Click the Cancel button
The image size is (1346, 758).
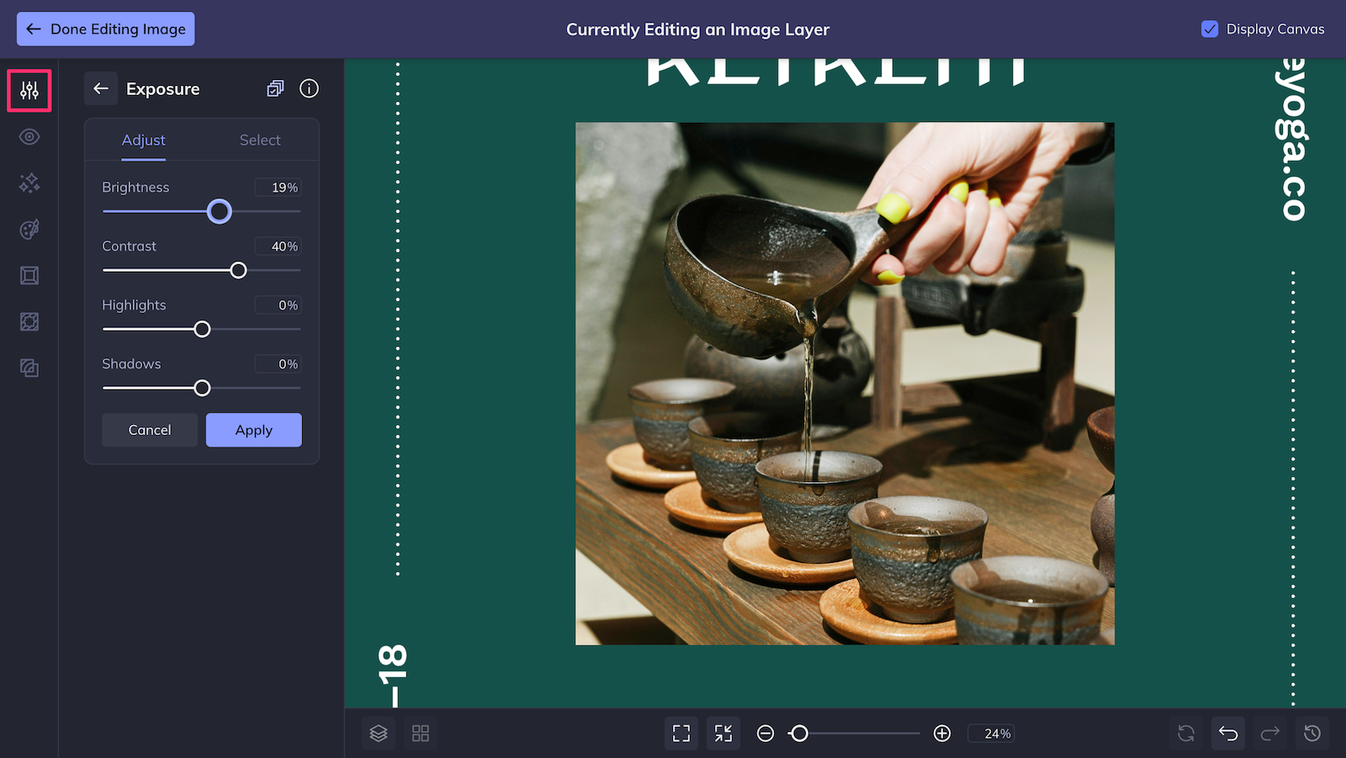[x=150, y=430]
